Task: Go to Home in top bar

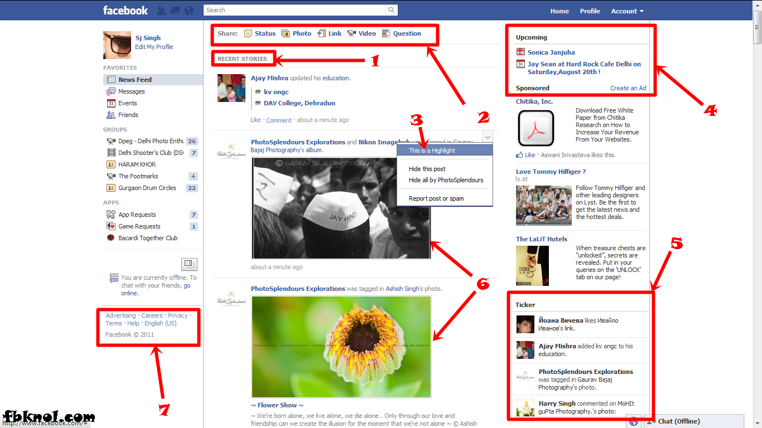Action: (x=560, y=11)
